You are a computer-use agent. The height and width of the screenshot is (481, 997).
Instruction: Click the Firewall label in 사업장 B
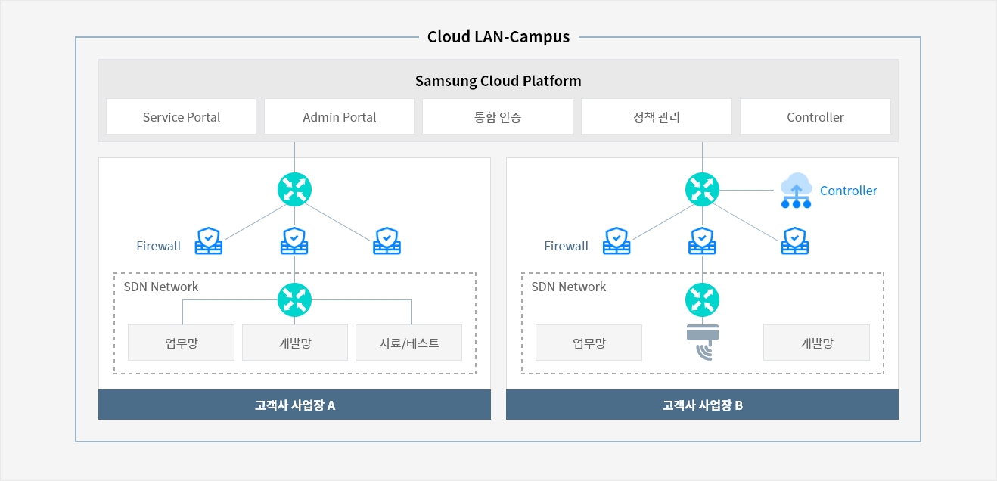(x=567, y=246)
